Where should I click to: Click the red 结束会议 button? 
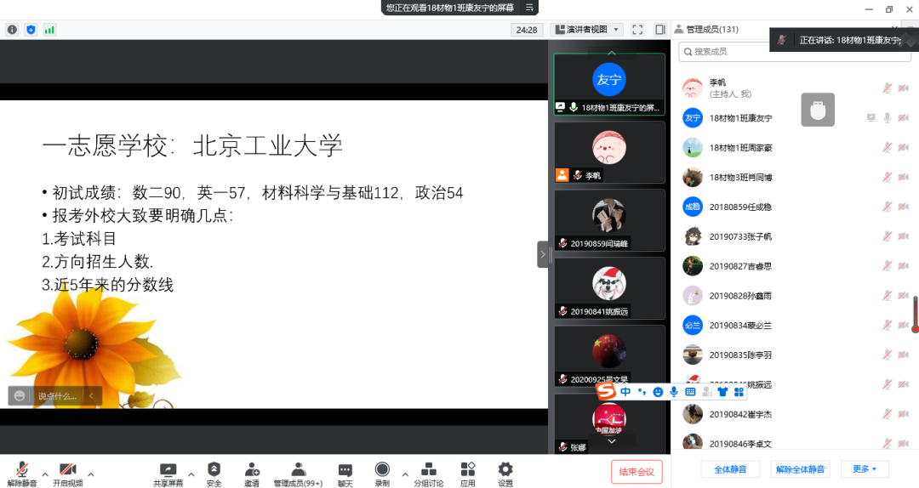coord(636,472)
